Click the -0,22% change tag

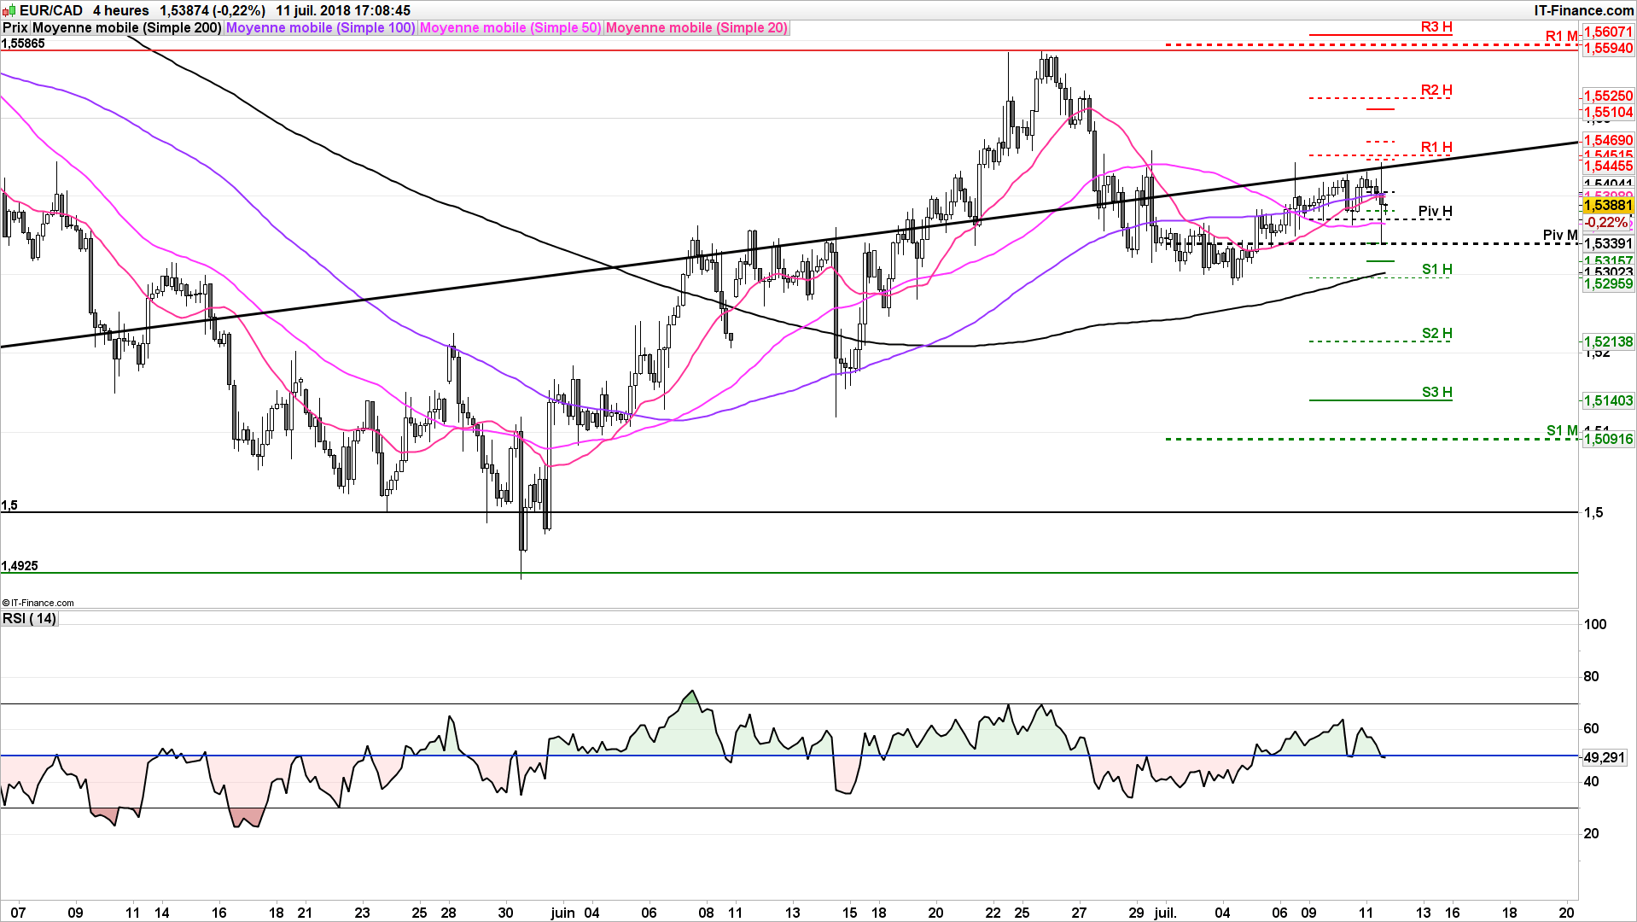click(x=1607, y=223)
